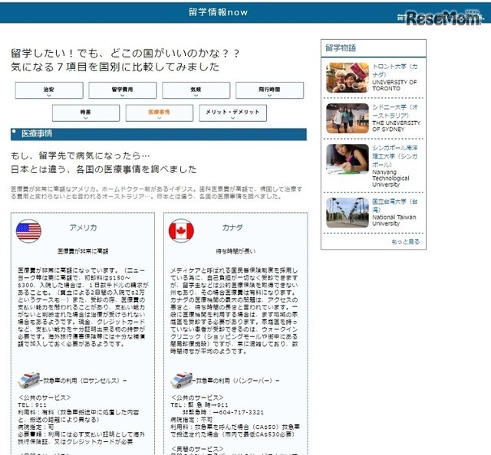Click the 病院指定:可 line under アメリカ
The image size is (491, 455).
pos(36,427)
